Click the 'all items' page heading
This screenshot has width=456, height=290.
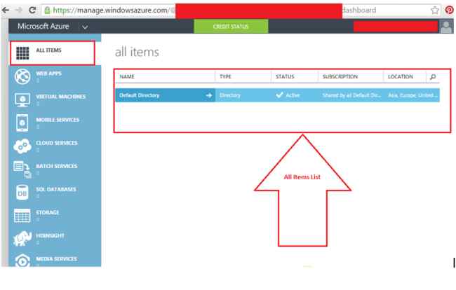(x=137, y=53)
